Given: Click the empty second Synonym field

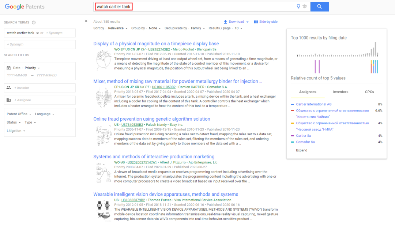Looking at the screenshot, I should coord(40,44).
